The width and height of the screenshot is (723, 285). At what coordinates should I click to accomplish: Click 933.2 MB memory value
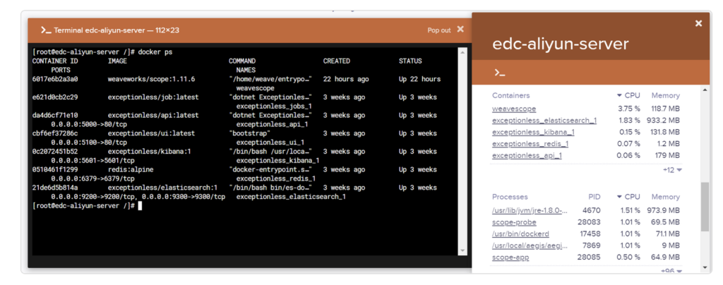[664, 121]
